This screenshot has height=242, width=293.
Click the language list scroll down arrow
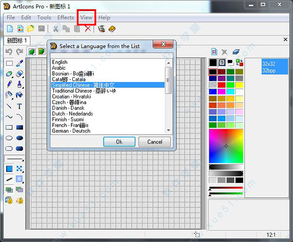point(168,130)
